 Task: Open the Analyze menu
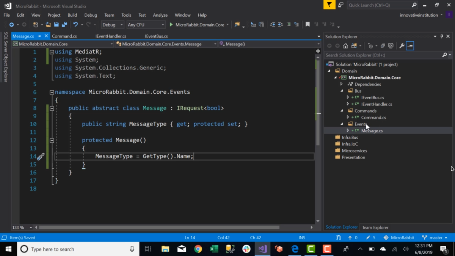click(160, 15)
